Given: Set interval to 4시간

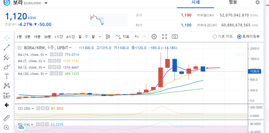Looking at the screenshot, I should [x=71, y=37].
